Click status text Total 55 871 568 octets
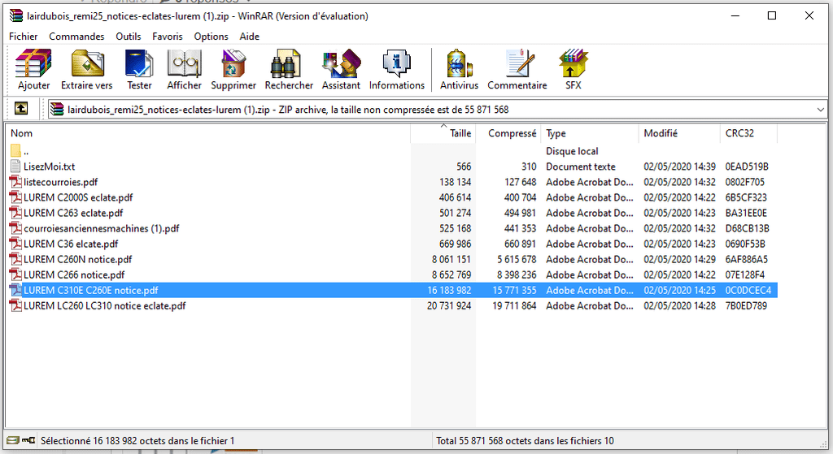The height and width of the screenshot is (454, 833). pos(525,441)
